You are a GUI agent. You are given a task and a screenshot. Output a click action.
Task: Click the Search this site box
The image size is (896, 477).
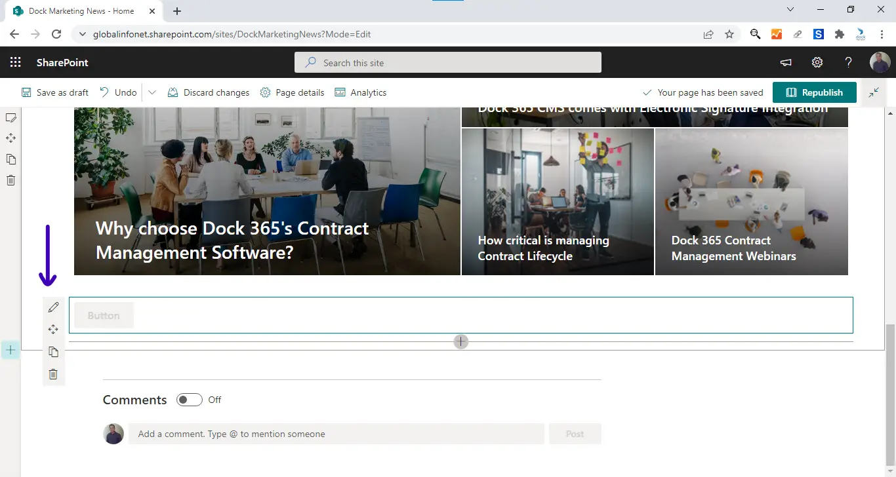coord(448,63)
